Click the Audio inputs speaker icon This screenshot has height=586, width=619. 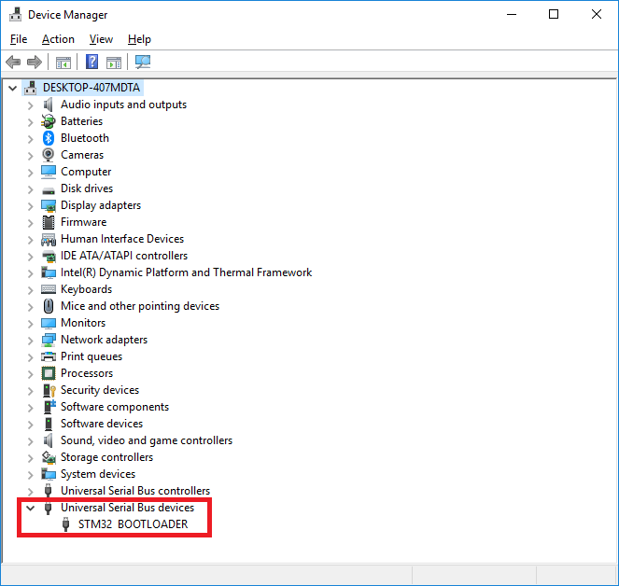[49, 105]
